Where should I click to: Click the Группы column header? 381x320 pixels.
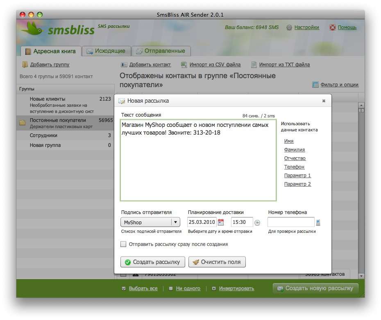(65, 89)
